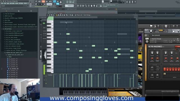Toggle wait-for-input-to-start button

click(40, 1)
